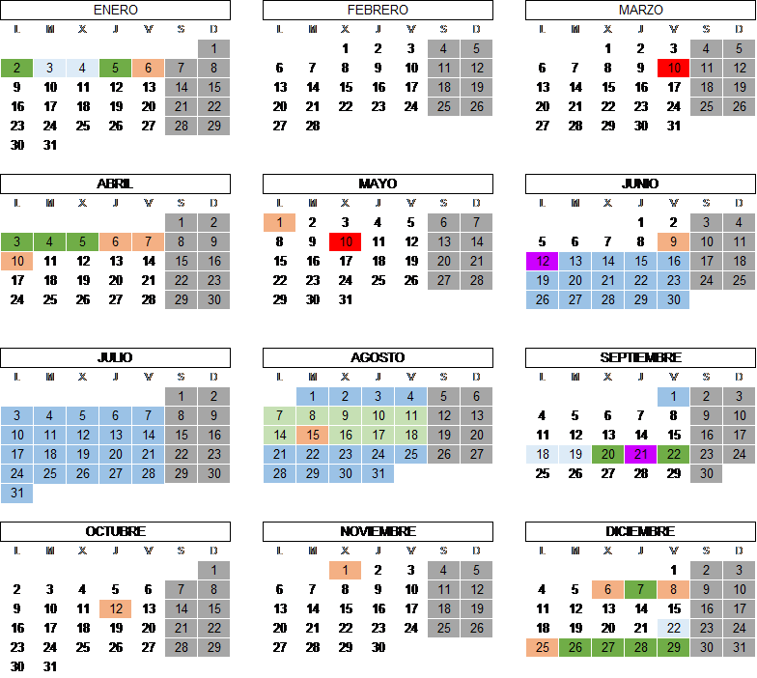Select orange day 15 in AGOSTO
The width and height of the screenshot is (757, 678).
click(313, 435)
